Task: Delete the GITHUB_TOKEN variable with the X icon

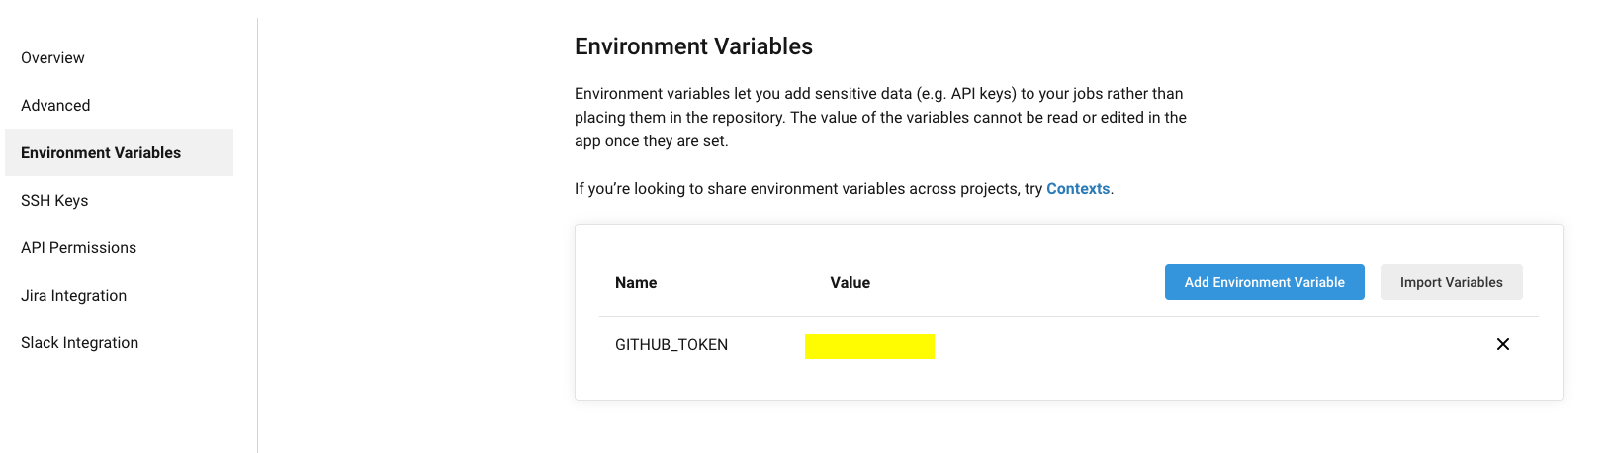Action: 1502,344
